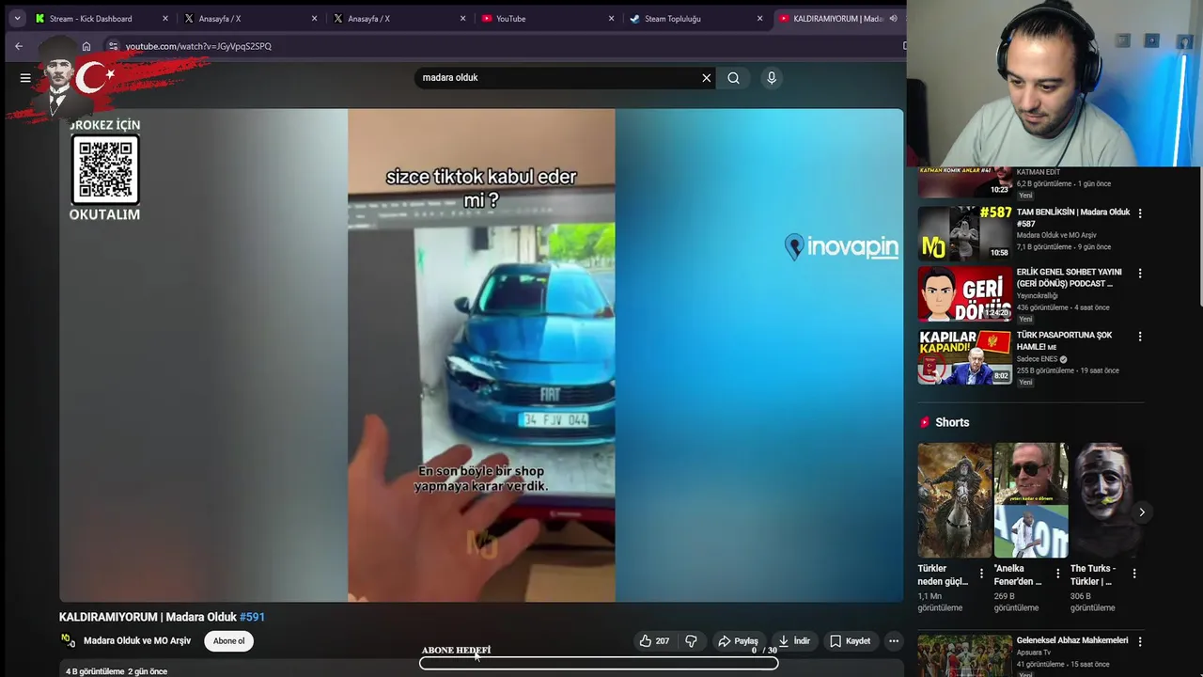
Task: Open the KATMAN EDIT video thumbnail
Action: click(965, 181)
